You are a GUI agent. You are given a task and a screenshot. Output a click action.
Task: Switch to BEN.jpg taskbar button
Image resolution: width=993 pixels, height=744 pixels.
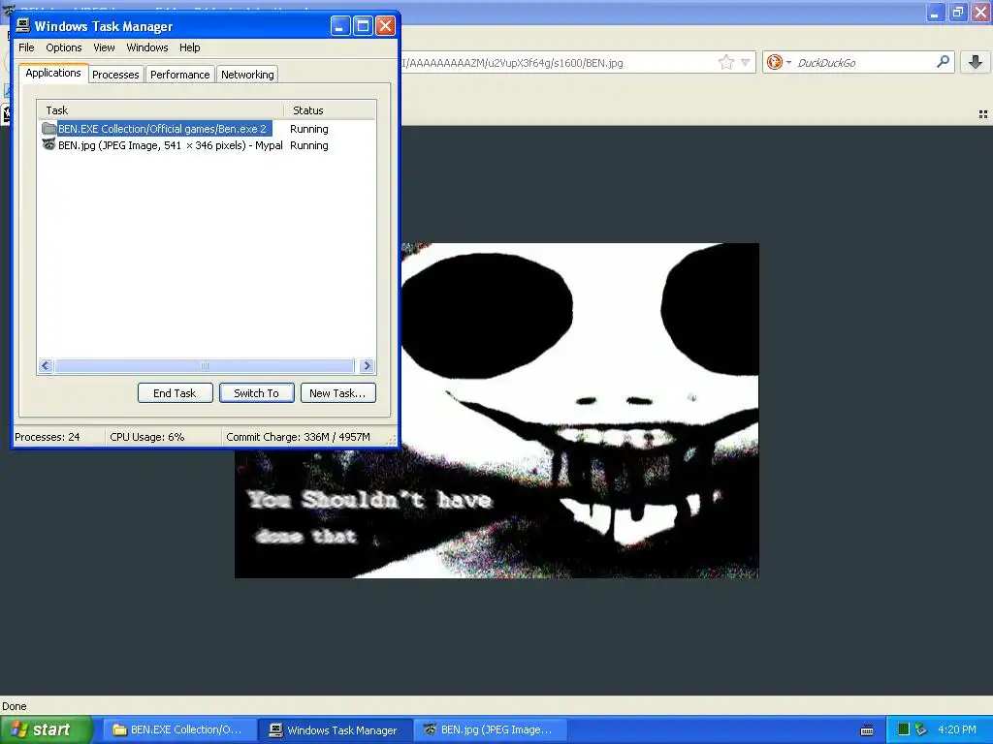490,729
